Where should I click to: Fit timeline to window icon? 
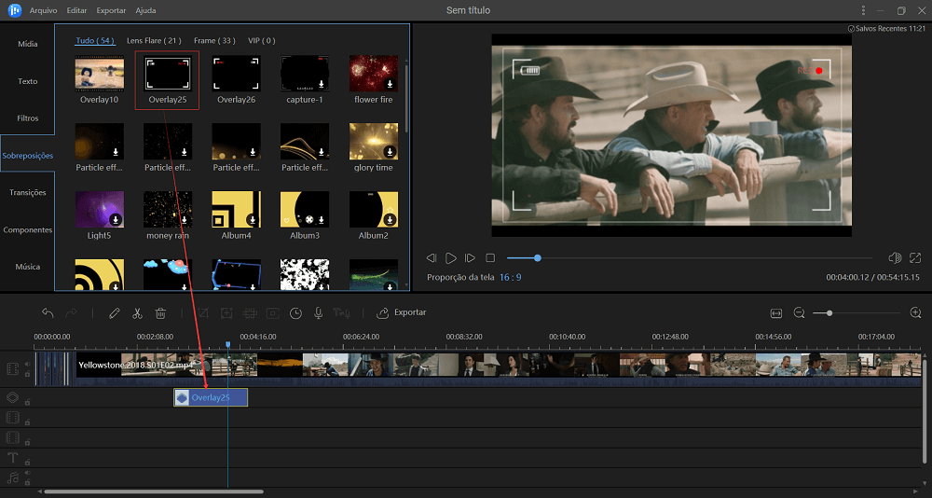click(x=776, y=313)
